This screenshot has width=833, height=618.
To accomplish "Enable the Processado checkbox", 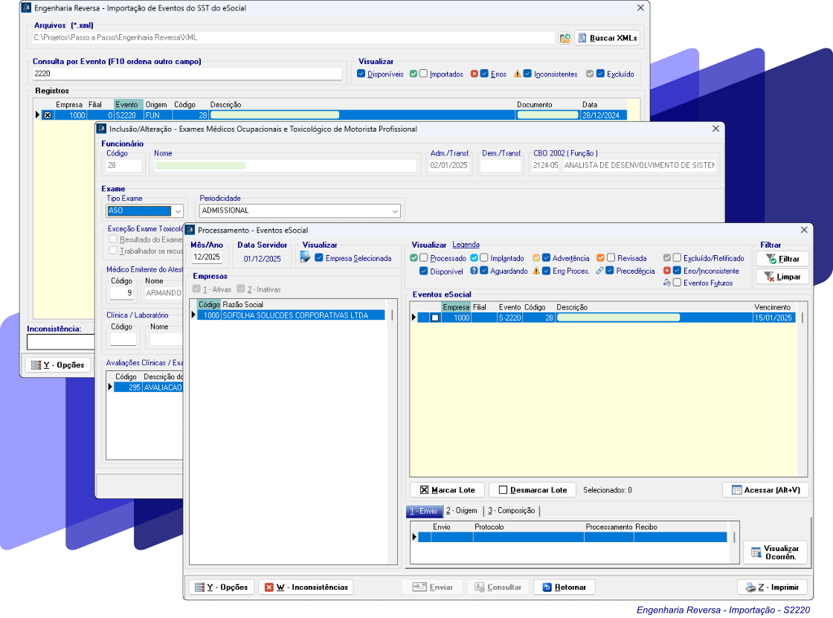I will [x=424, y=258].
